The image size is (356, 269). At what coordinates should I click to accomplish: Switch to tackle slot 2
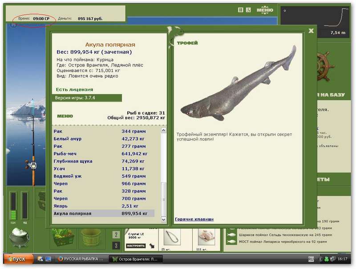116,234
